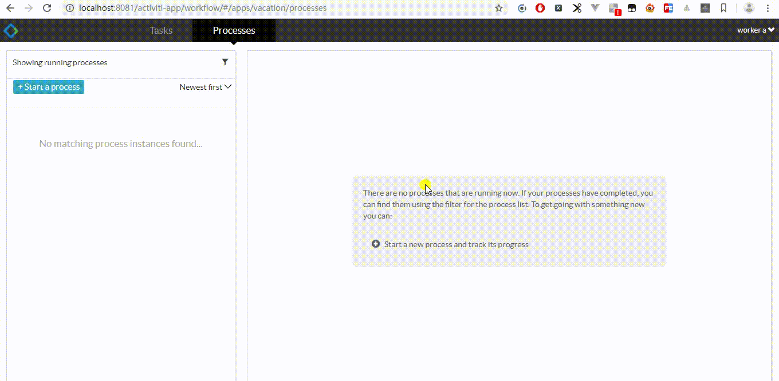Select the Processes tab
Image resolution: width=779 pixels, height=381 pixels.
234,30
